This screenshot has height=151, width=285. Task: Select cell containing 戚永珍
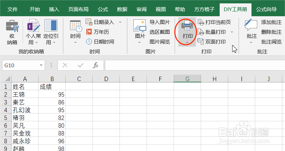click(x=25, y=141)
